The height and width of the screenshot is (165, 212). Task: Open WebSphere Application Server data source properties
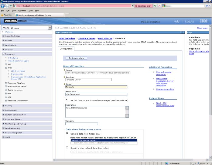(165, 82)
